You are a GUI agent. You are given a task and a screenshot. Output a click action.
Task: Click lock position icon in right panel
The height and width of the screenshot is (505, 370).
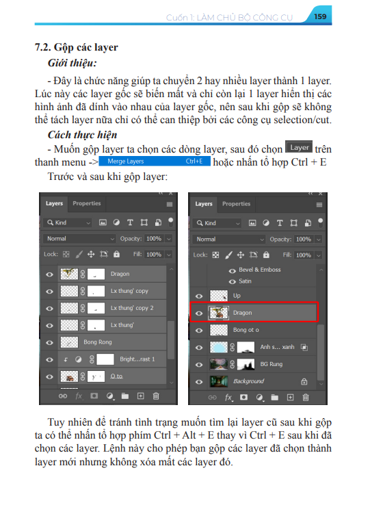click(x=241, y=255)
